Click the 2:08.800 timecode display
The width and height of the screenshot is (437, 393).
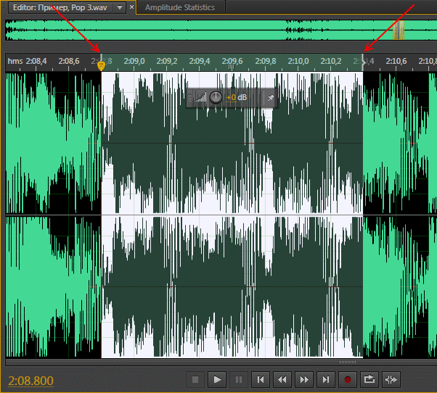point(30,380)
